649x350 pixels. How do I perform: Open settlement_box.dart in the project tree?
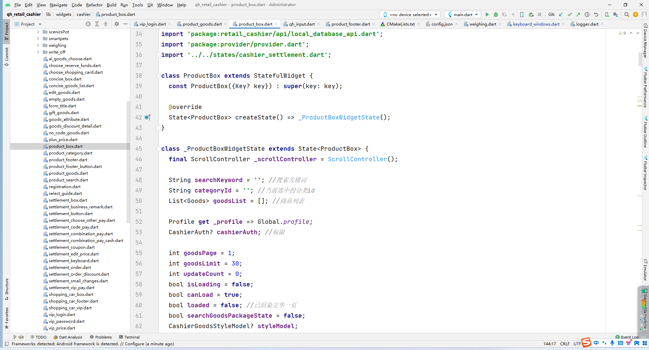pyautogui.click(x=68, y=200)
